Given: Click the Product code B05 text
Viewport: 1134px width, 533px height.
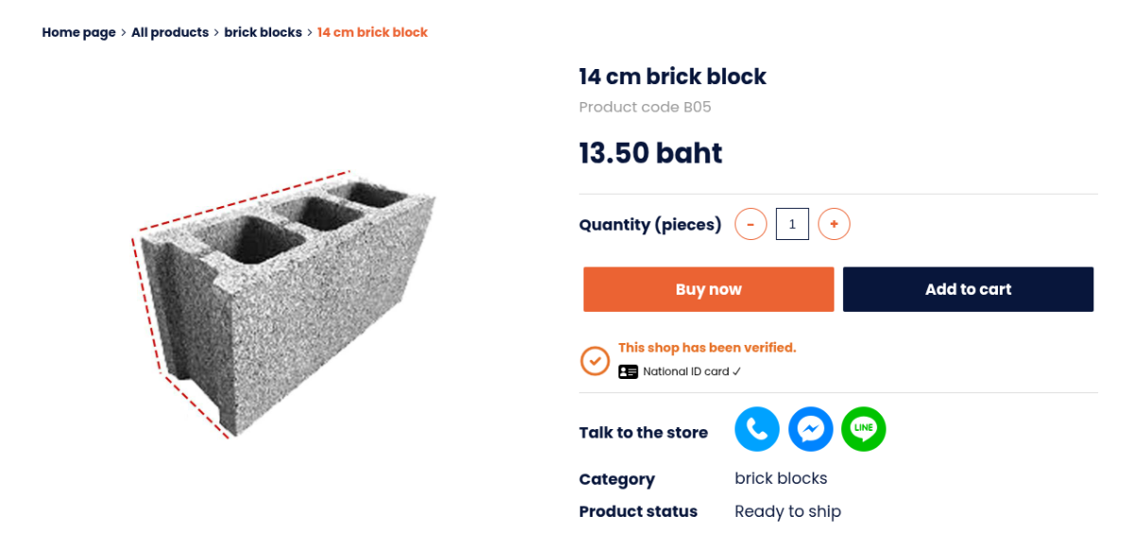Looking at the screenshot, I should pyautogui.click(x=644, y=107).
